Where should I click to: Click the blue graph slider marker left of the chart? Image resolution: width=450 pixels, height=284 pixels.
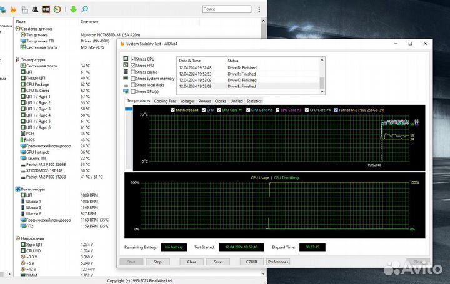point(129,109)
